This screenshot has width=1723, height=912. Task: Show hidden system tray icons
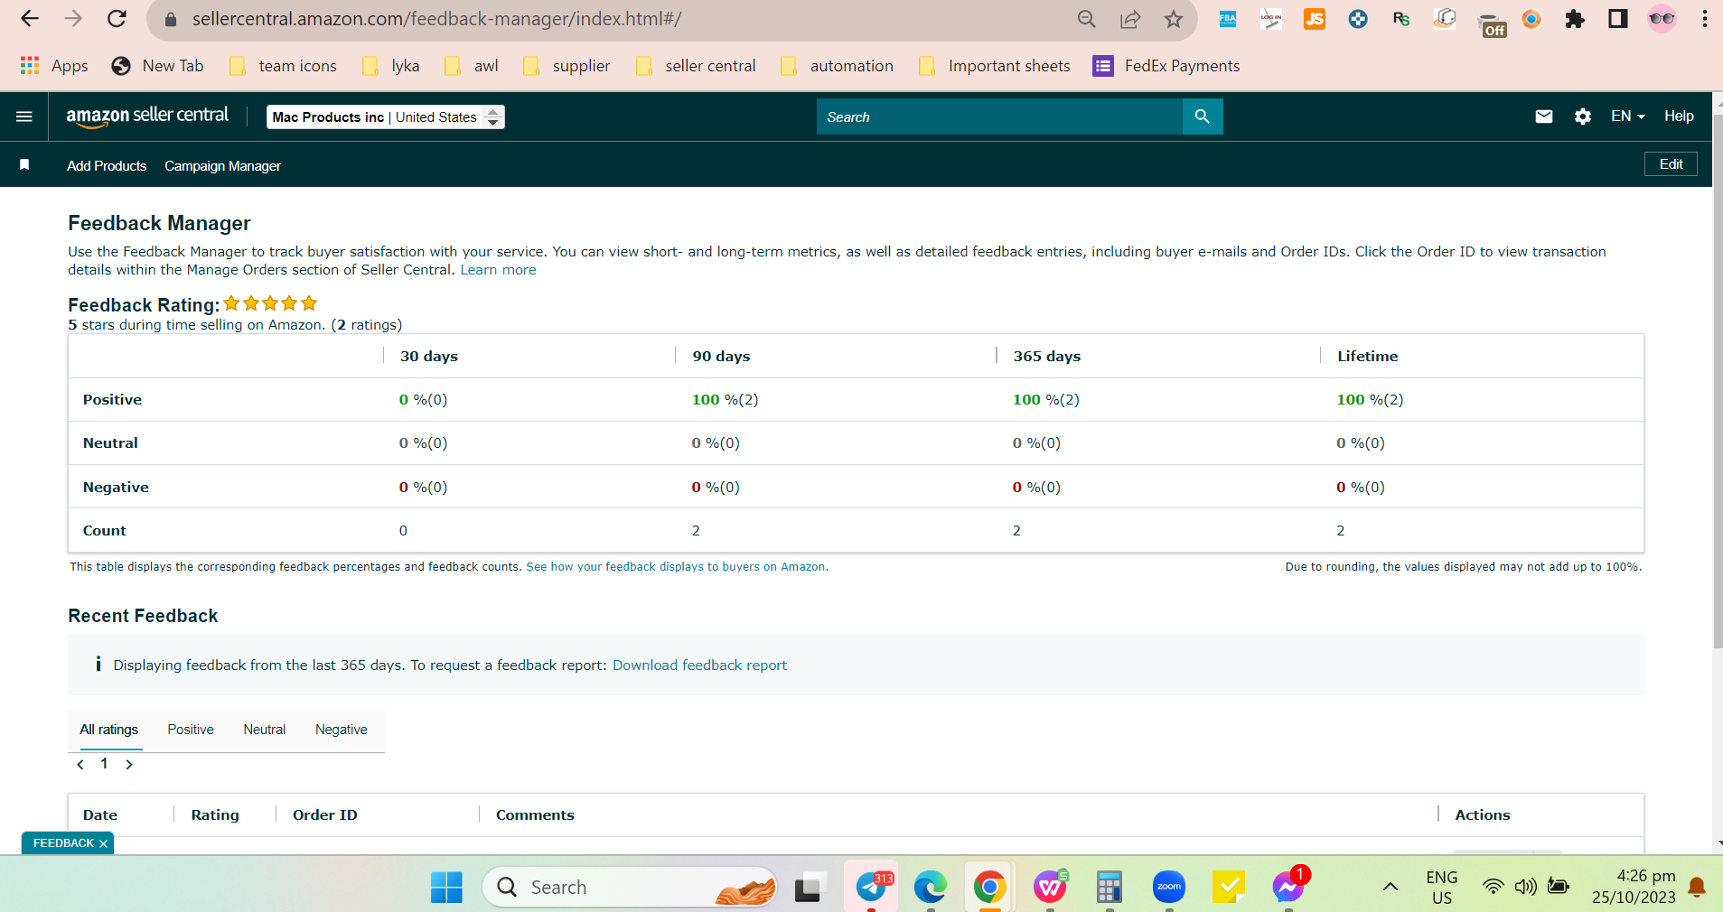(1391, 887)
